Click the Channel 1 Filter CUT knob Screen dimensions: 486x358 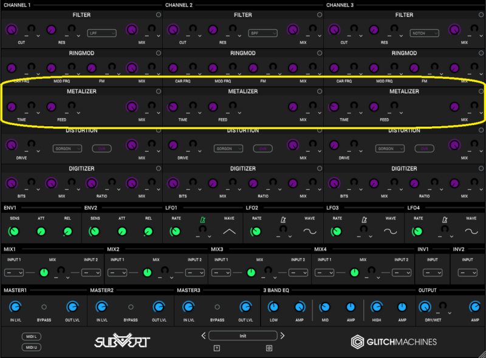[x=12, y=30]
